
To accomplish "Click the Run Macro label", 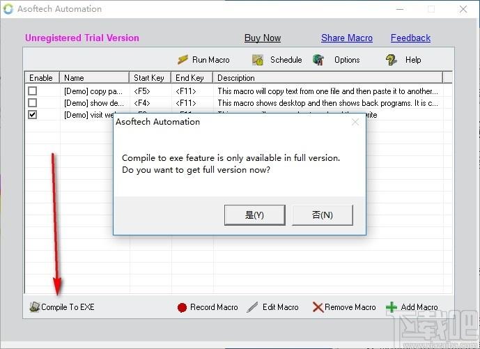I will [211, 60].
